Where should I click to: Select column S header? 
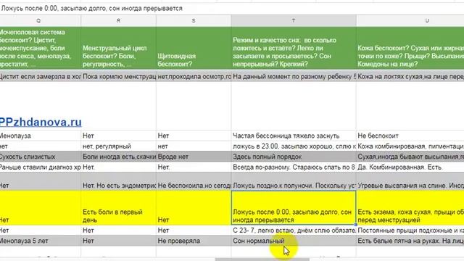(194, 21)
